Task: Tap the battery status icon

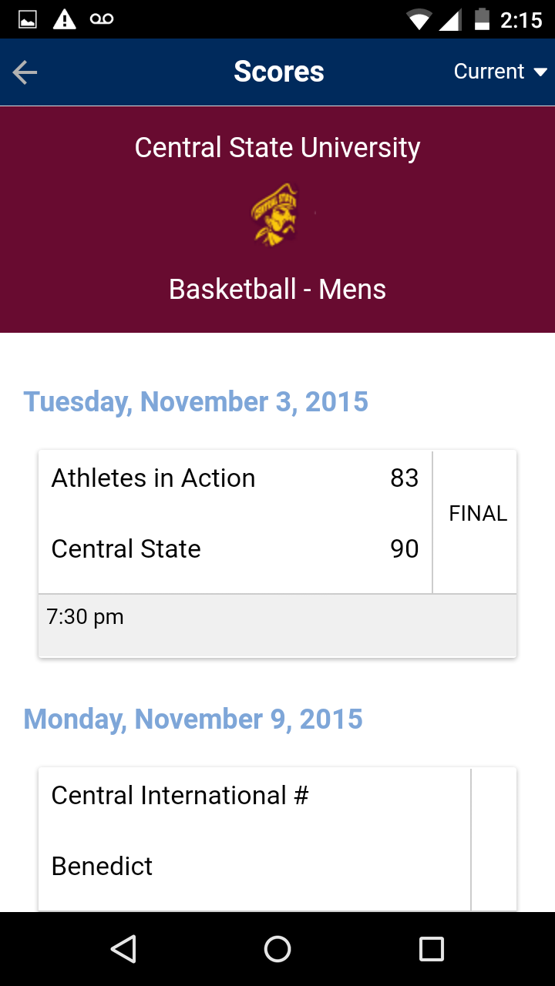Action: [482, 19]
